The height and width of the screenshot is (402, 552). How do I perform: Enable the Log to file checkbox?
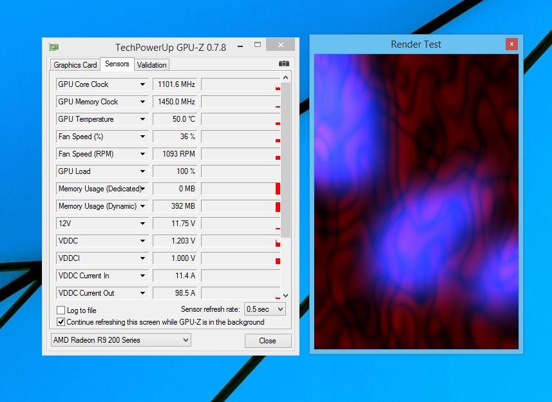coord(61,310)
